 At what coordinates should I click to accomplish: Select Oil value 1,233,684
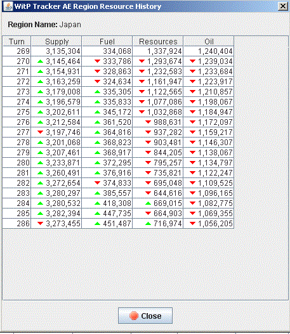point(215,72)
